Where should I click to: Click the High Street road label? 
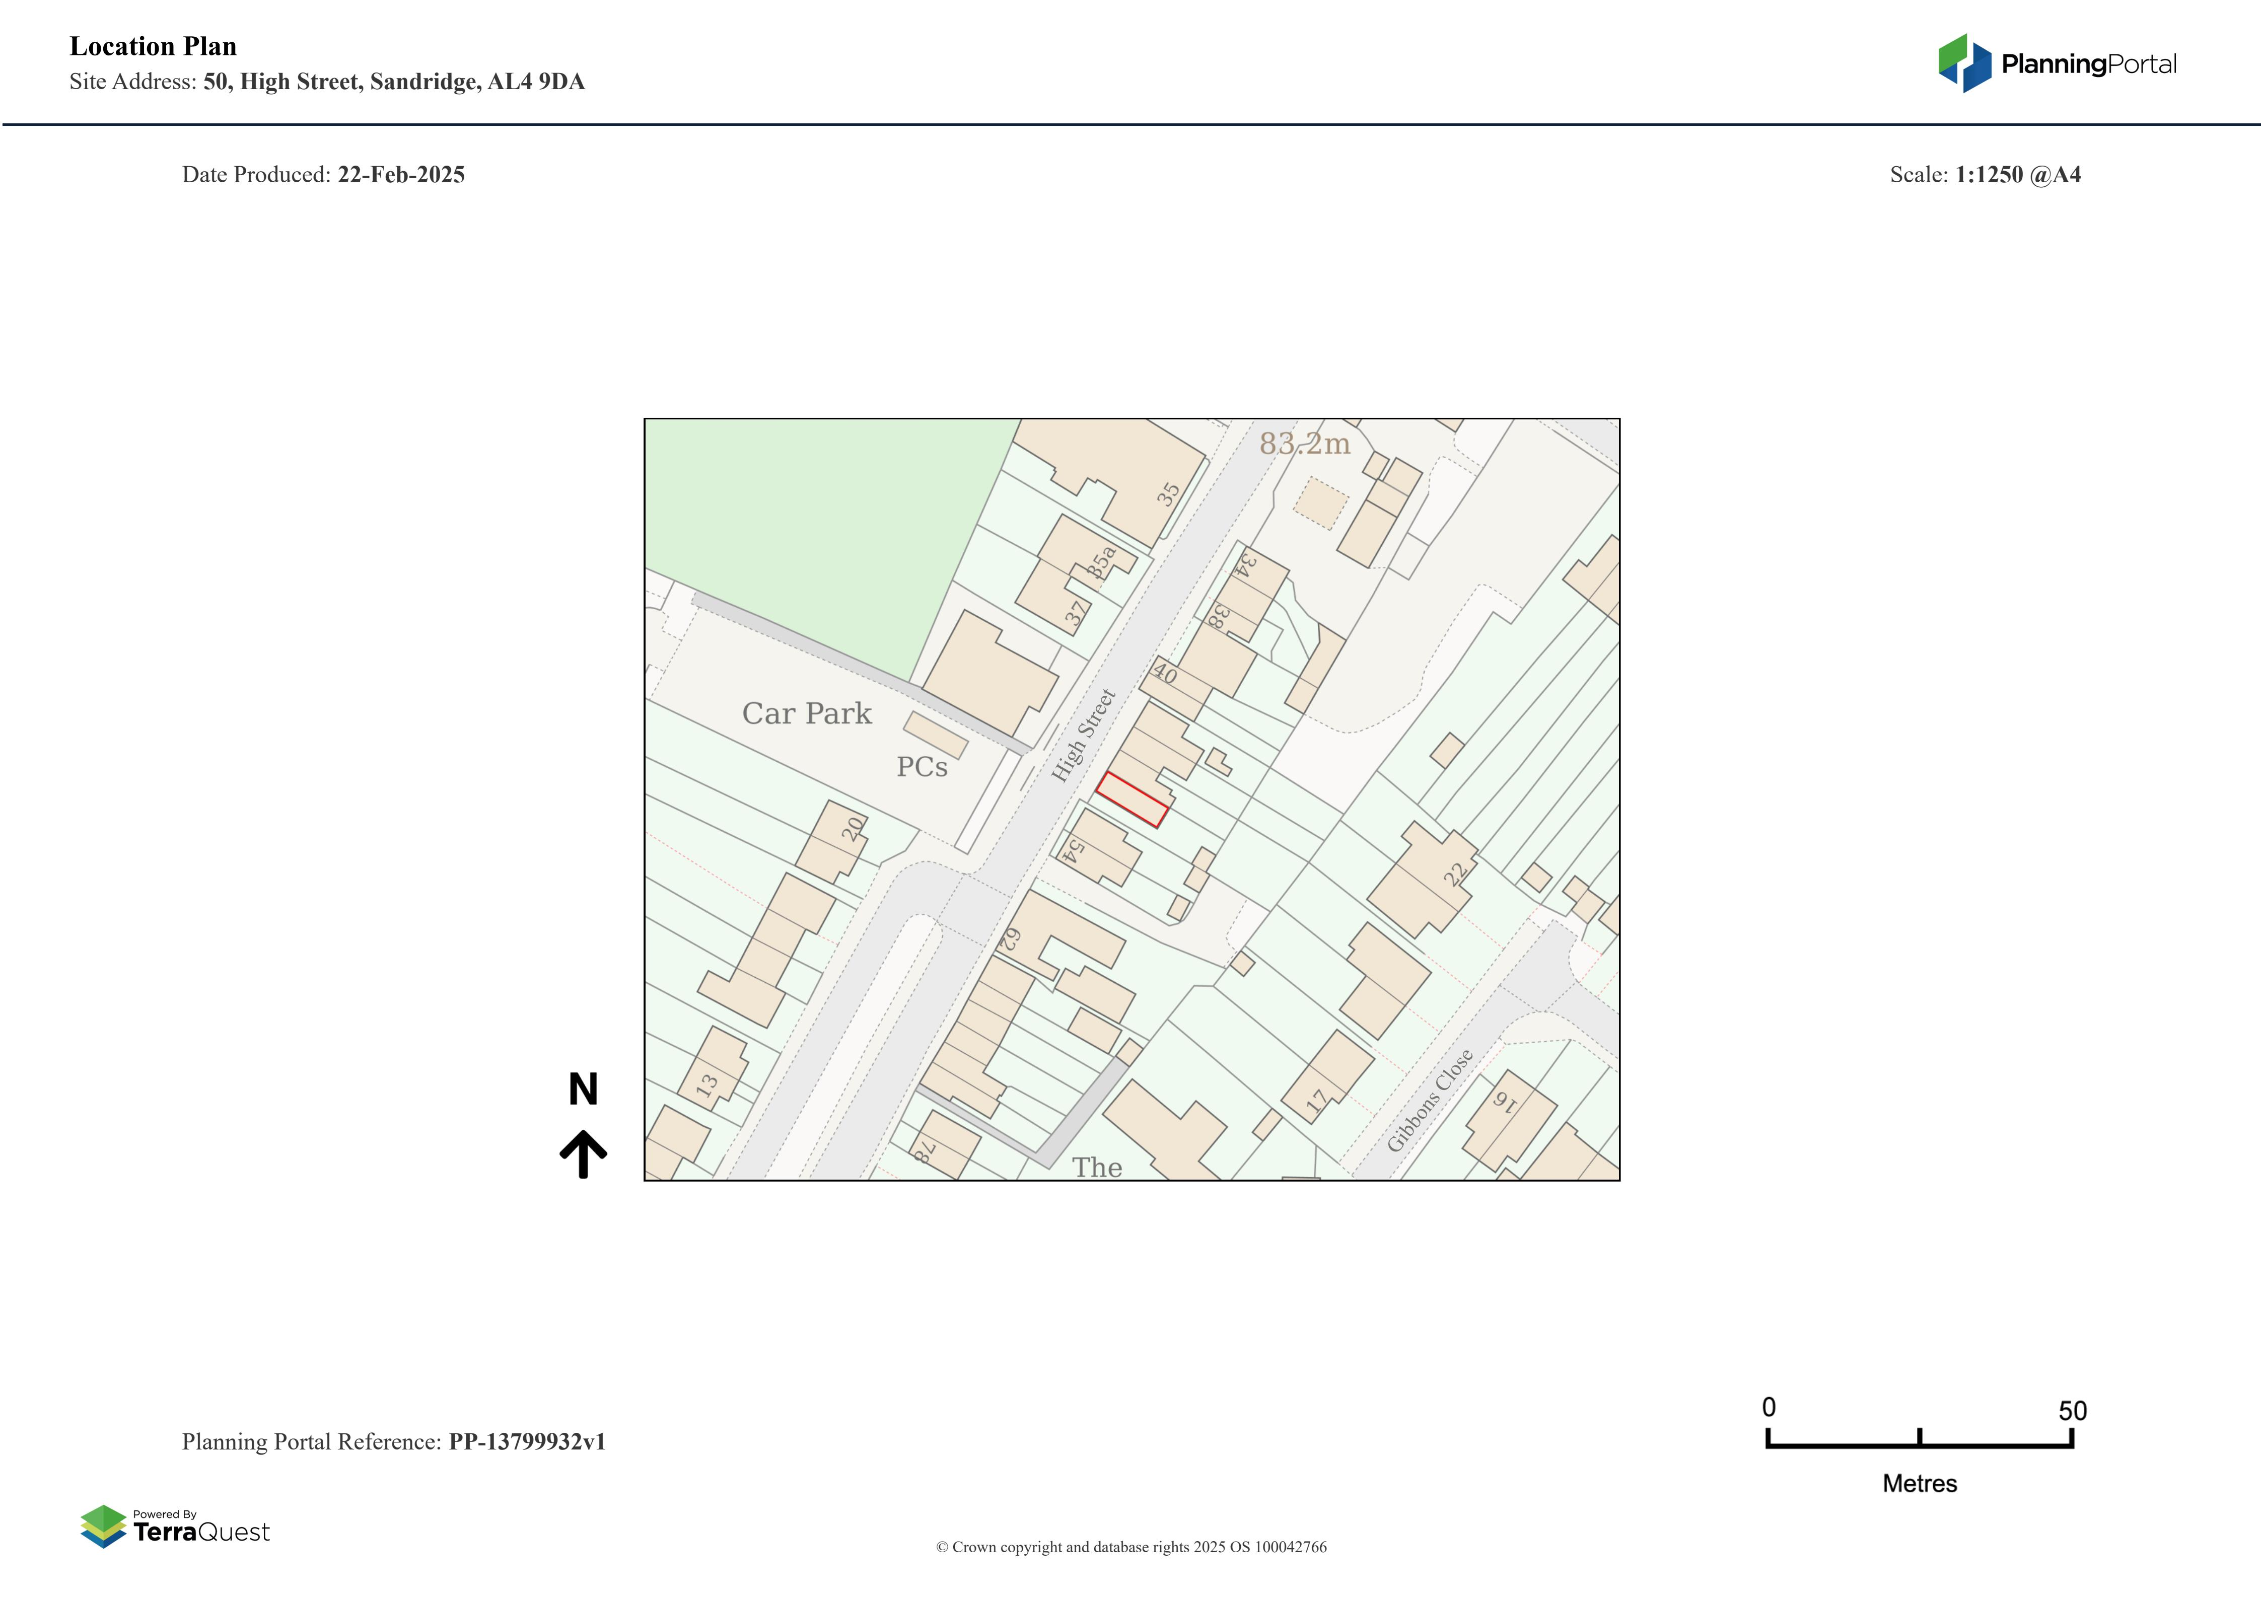1083,736
